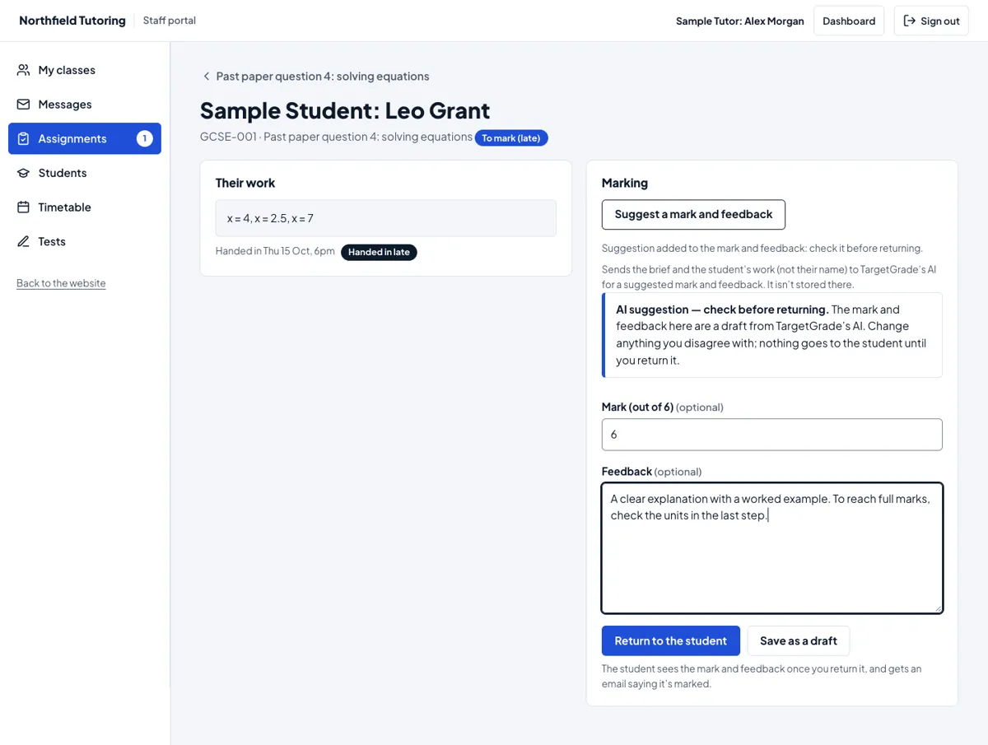This screenshot has height=745, width=988.
Task: Click the Tests pencil icon
Action: click(23, 241)
